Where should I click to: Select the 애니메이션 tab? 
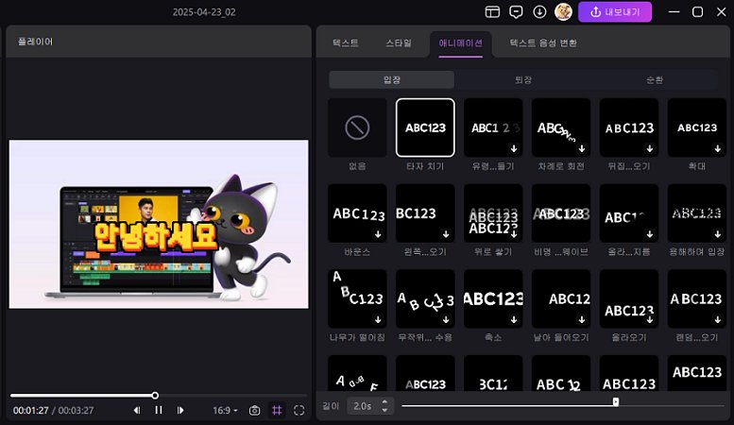pos(461,43)
